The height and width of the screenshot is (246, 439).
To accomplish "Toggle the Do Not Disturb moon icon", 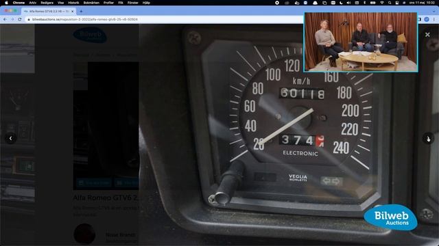I will [x=341, y=3].
